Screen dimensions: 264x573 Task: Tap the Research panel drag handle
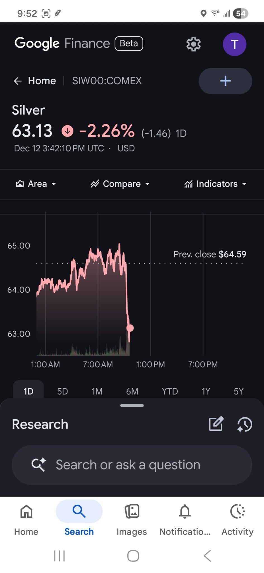pyautogui.click(x=132, y=405)
